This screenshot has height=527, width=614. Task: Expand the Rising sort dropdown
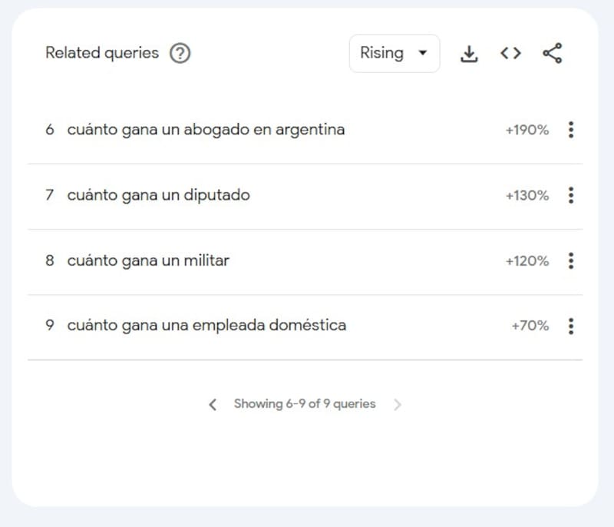pos(394,53)
